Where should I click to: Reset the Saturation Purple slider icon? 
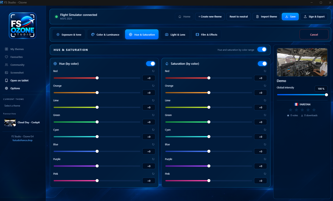[x=265, y=159]
